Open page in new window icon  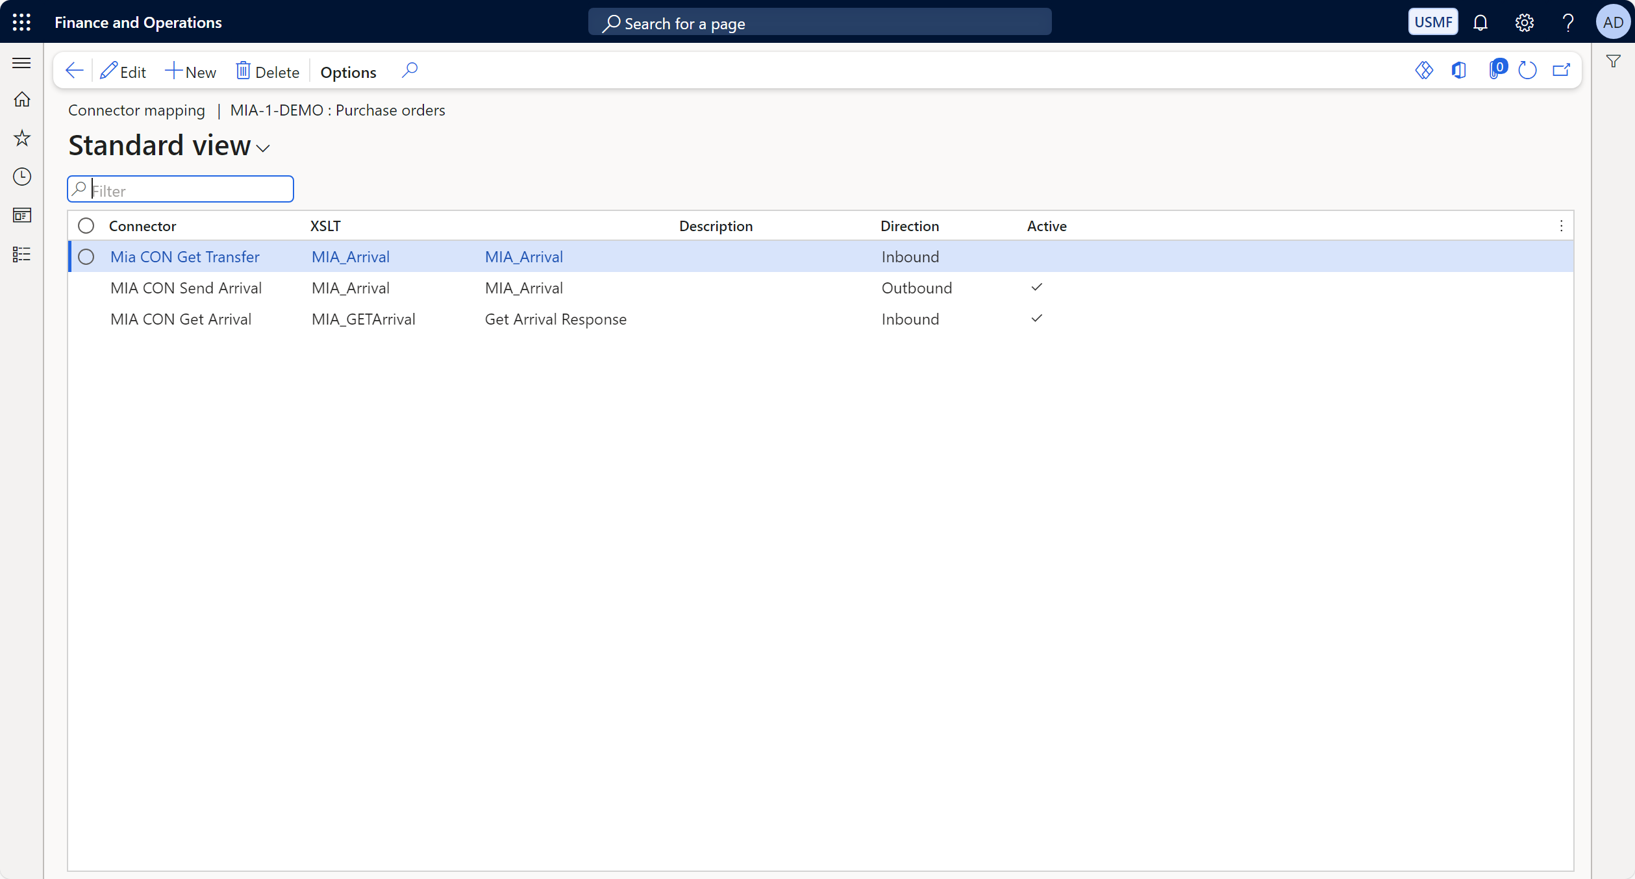1561,71
